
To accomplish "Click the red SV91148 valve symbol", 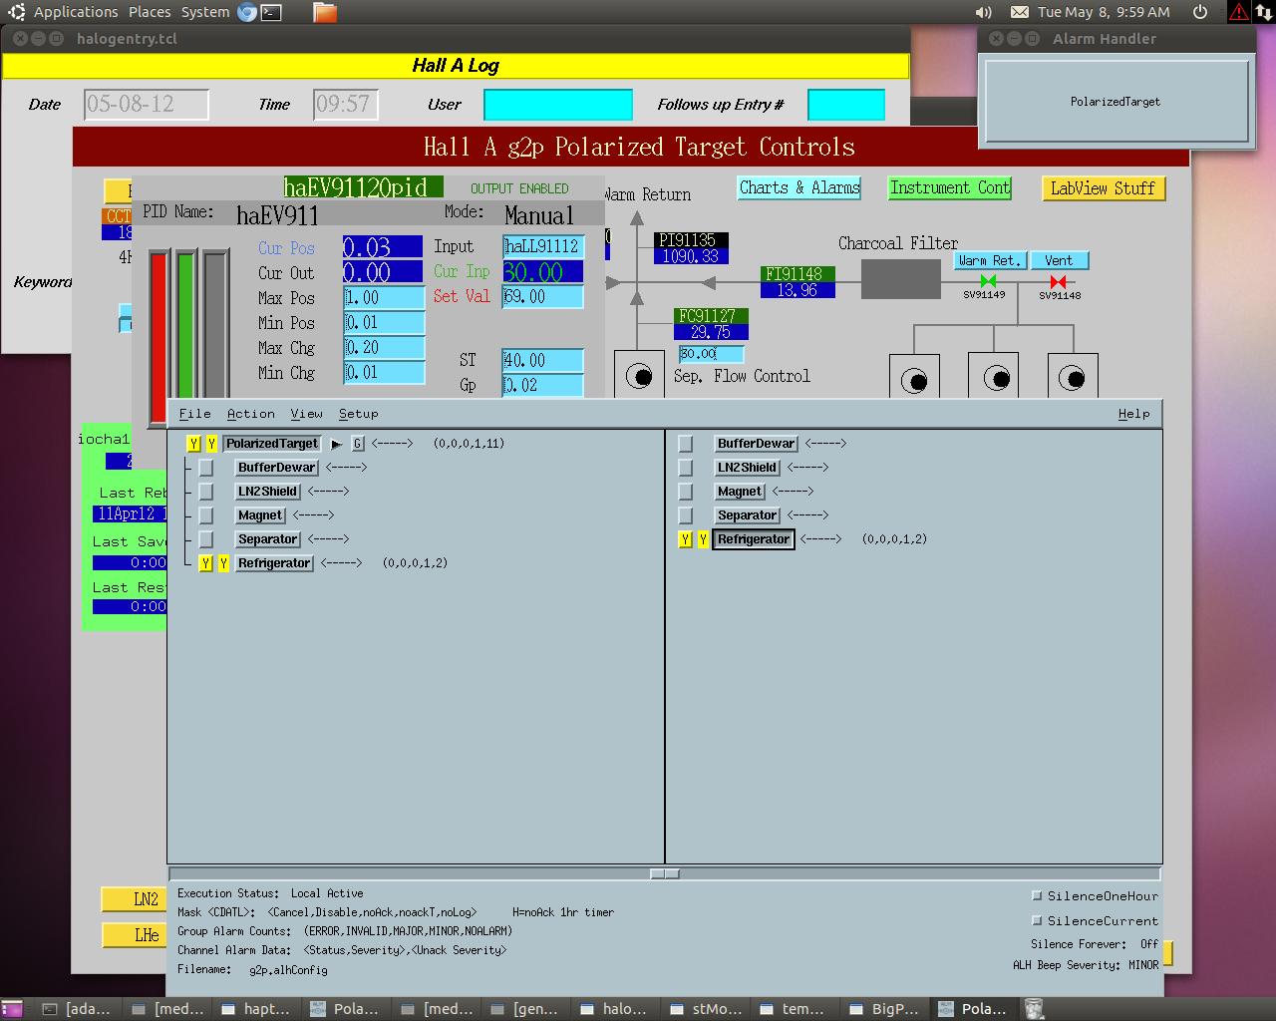I will pos(1059,281).
